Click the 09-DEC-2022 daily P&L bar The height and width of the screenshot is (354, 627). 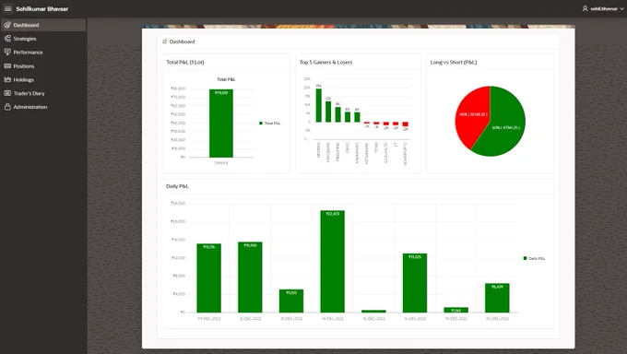click(x=208, y=278)
